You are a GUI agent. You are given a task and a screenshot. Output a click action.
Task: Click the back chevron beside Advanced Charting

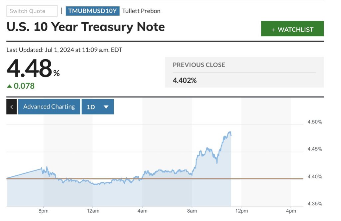[x=11, y=107]
